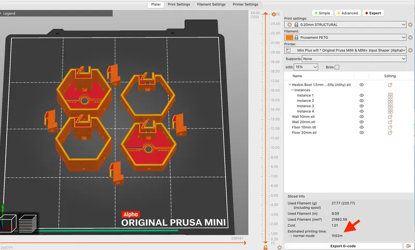Viewport: 415px width, 250px height.
Task: Click the export to removable drive icon
Action: 408,246
